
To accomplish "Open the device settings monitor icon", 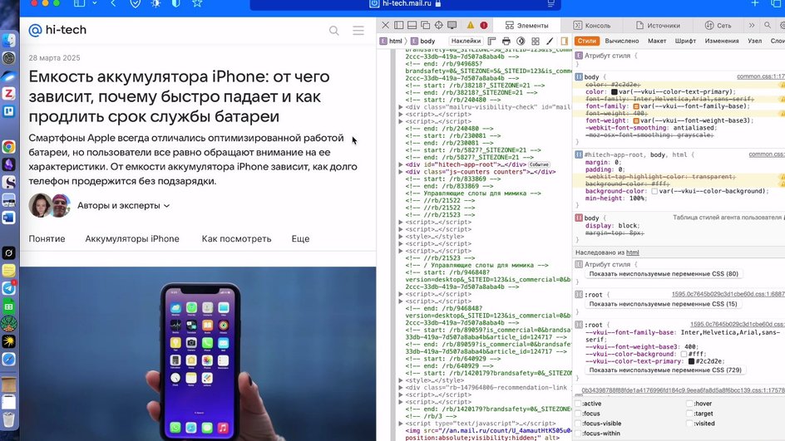I will pyautogui.click(x=452, y=25).
